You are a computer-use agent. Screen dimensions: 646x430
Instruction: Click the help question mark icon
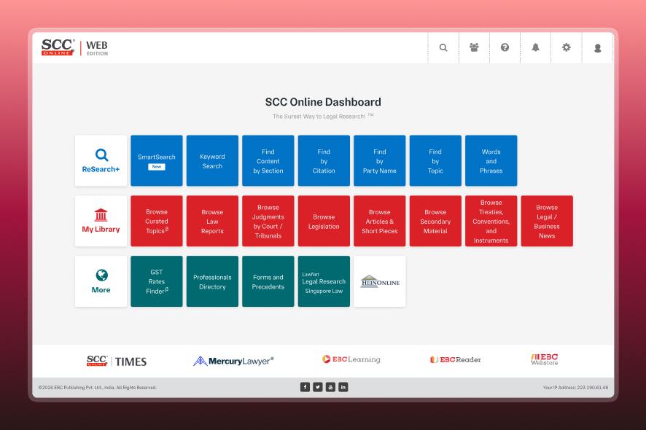click(x=505, y=48)
